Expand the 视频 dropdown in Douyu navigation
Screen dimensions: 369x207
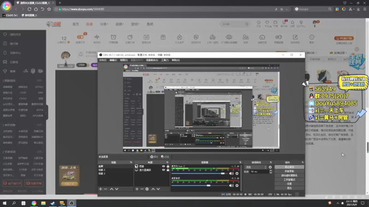[119, 24]
